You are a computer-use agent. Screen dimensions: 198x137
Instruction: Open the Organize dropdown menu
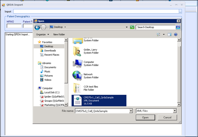tap(42, 34)
